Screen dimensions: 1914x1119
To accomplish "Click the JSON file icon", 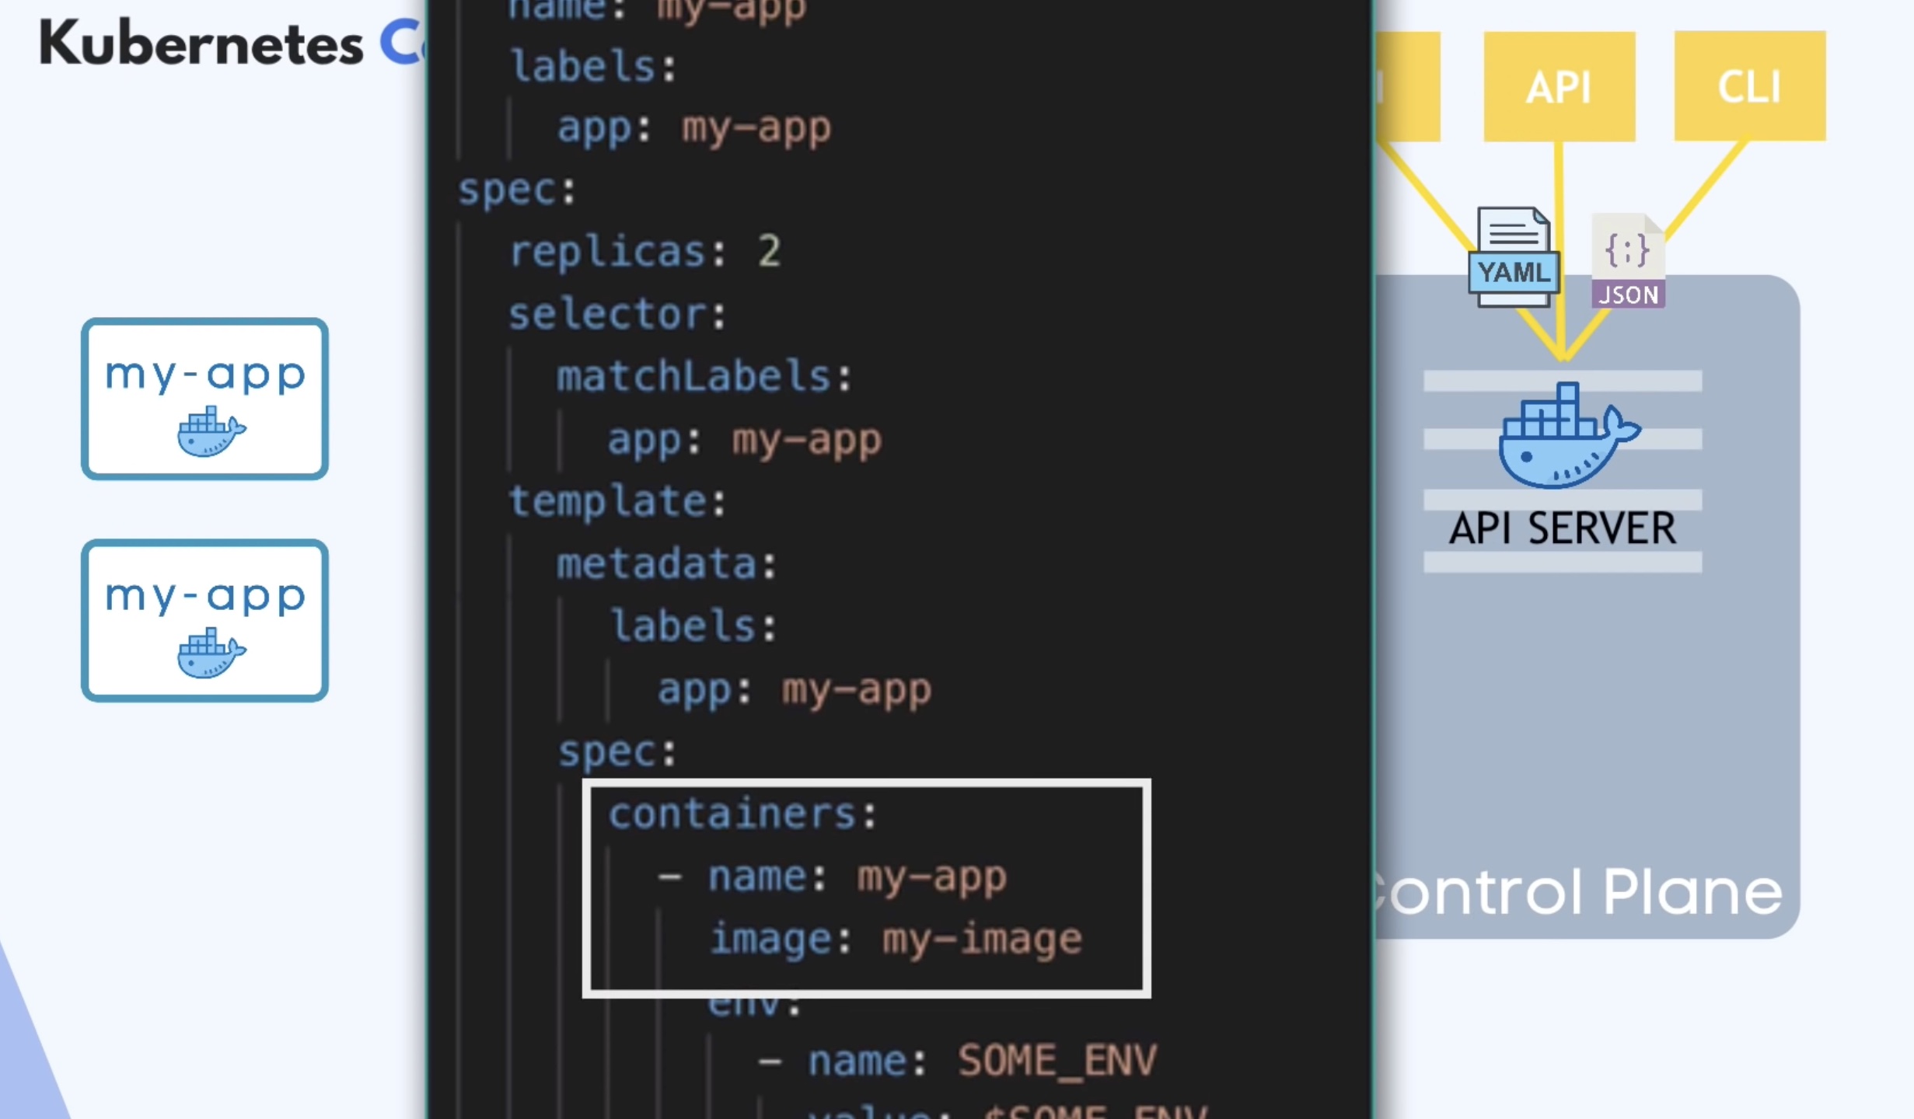I will click(x=1628, y=261).
